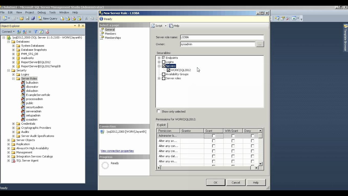Check the Server roles securable checkbox
The height and width of the screenshot is (196, 348).
163,78
